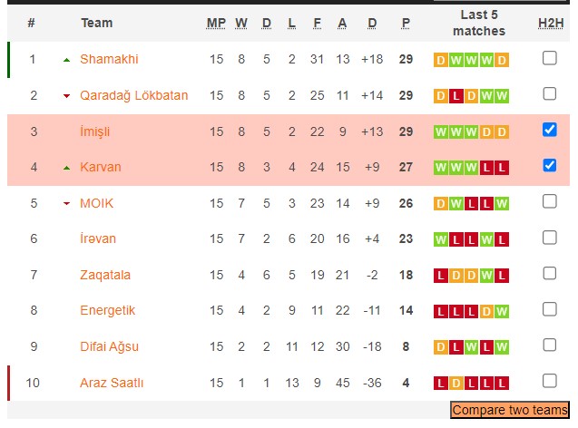Tick the H2H checkbox for Energetik
This screenshot has height=428, width=578.
(x=549, y=309)
